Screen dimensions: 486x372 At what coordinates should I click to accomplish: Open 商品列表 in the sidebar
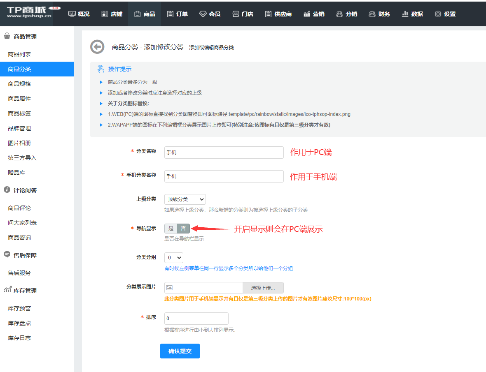coord(19,54)
